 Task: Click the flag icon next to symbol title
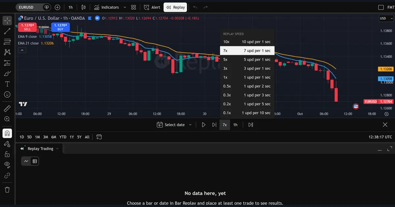pos(90,18)
